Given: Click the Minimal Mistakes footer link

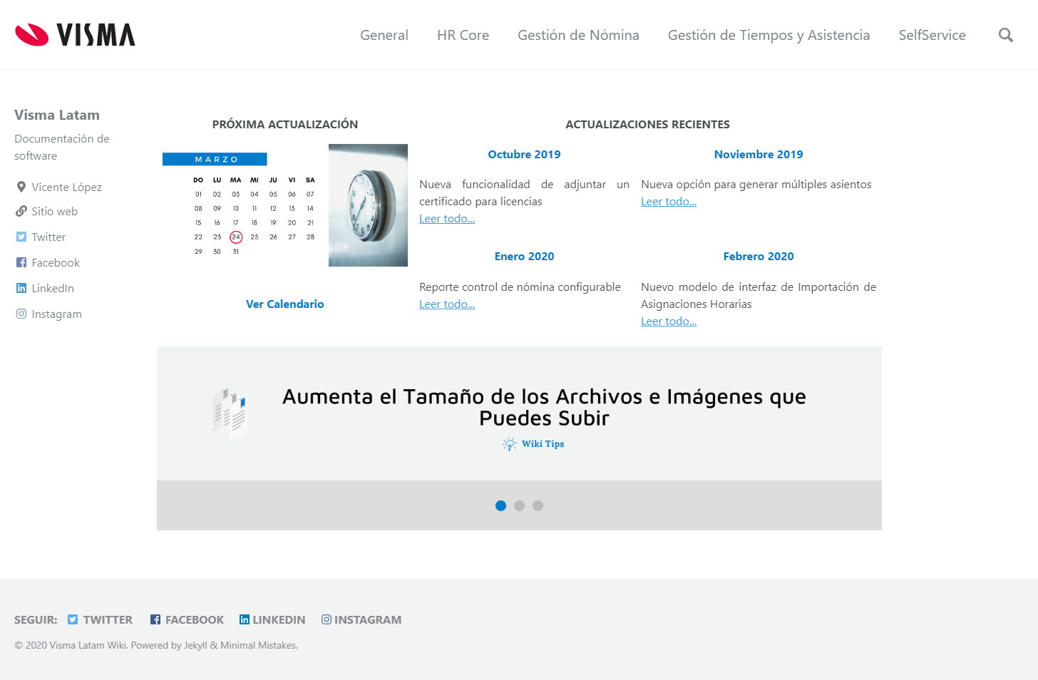Looking at the screenshot, I should click(258, 645).
